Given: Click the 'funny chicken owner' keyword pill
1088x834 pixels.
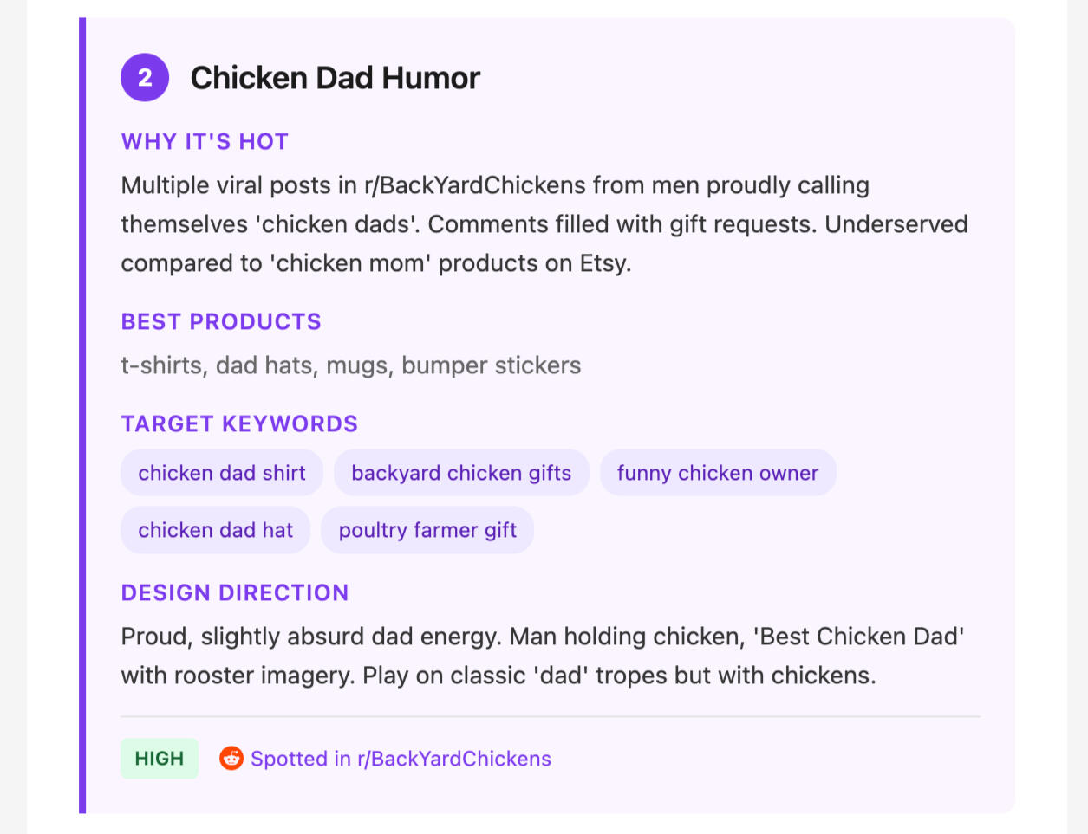Looking at the screenshot, I should click(718, 473).
